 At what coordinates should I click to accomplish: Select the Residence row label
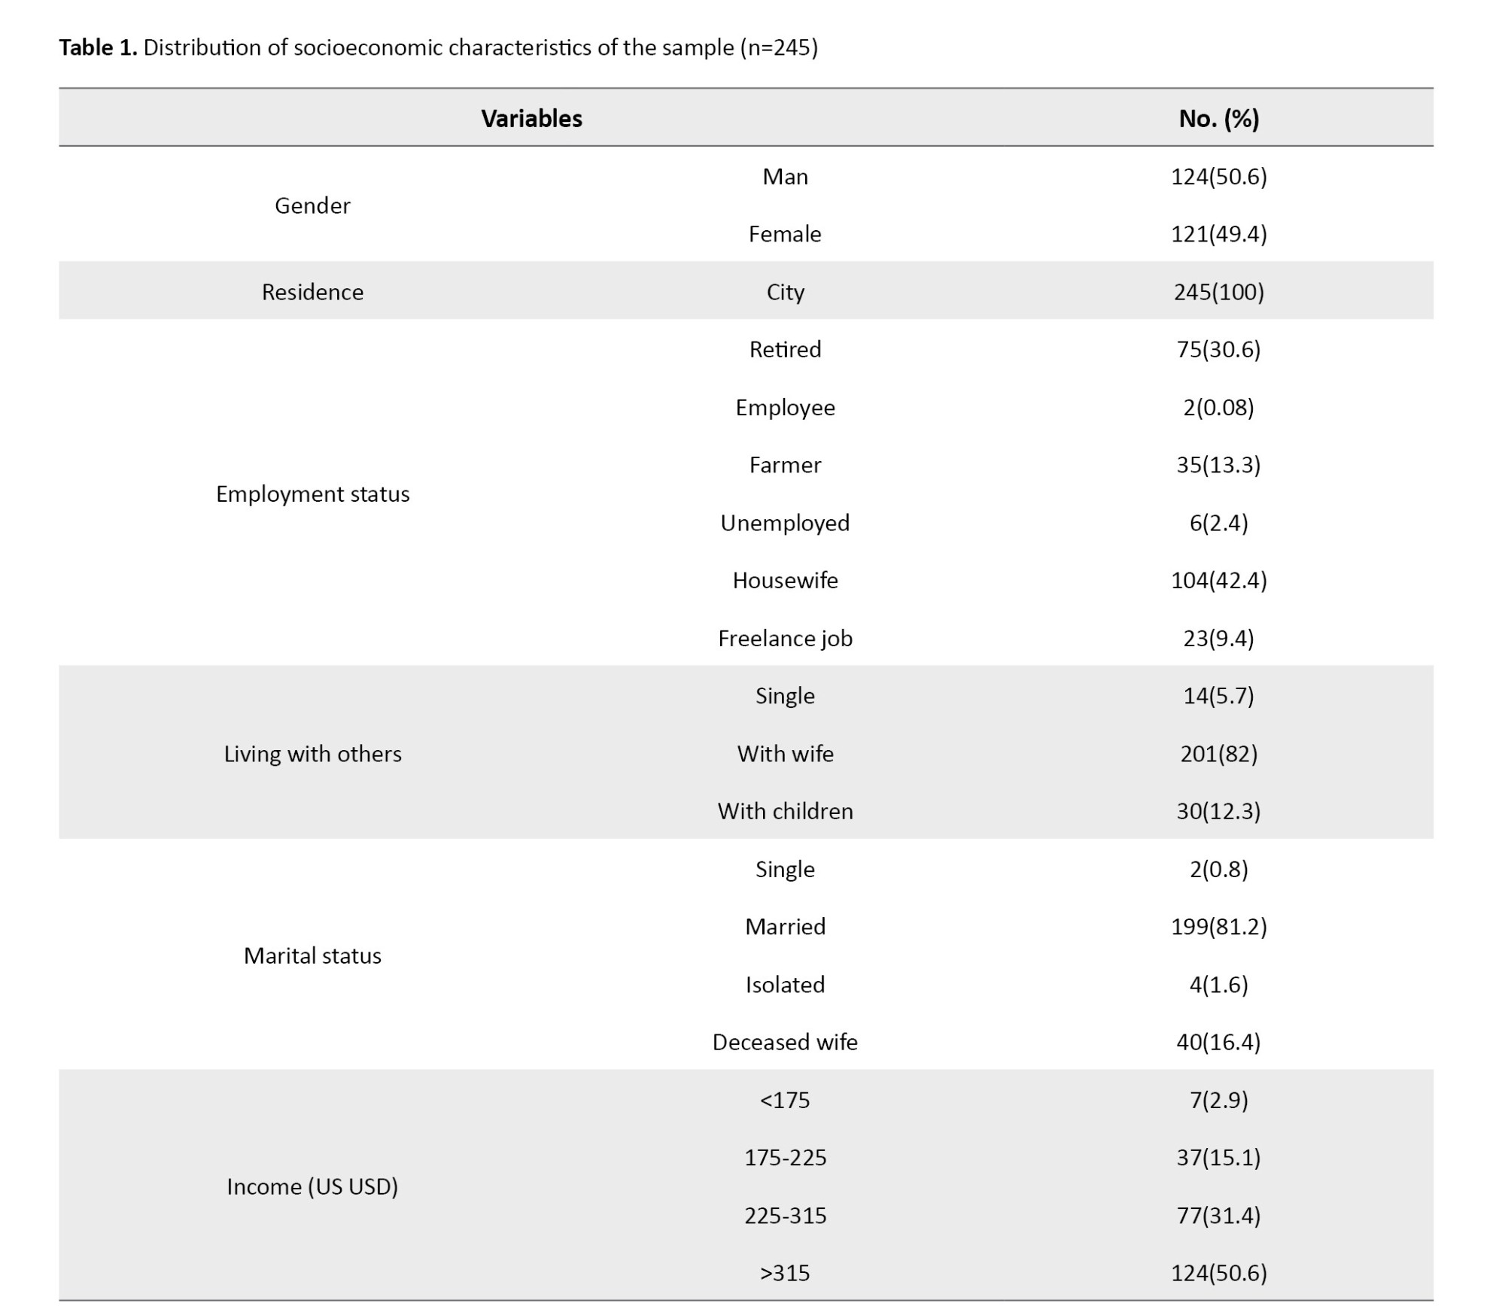tap(312, 292)
